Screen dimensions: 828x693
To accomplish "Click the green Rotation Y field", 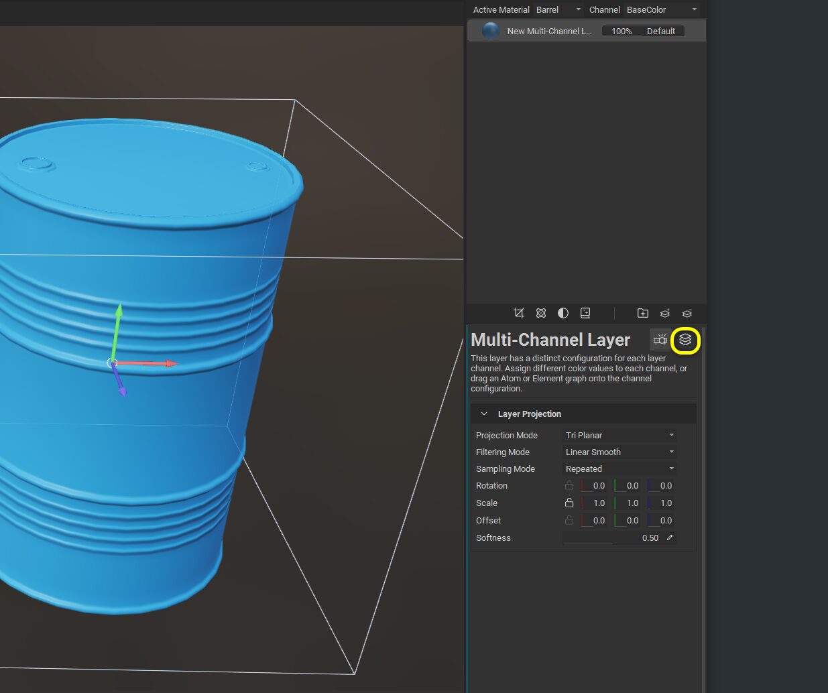I will (628, 485).
